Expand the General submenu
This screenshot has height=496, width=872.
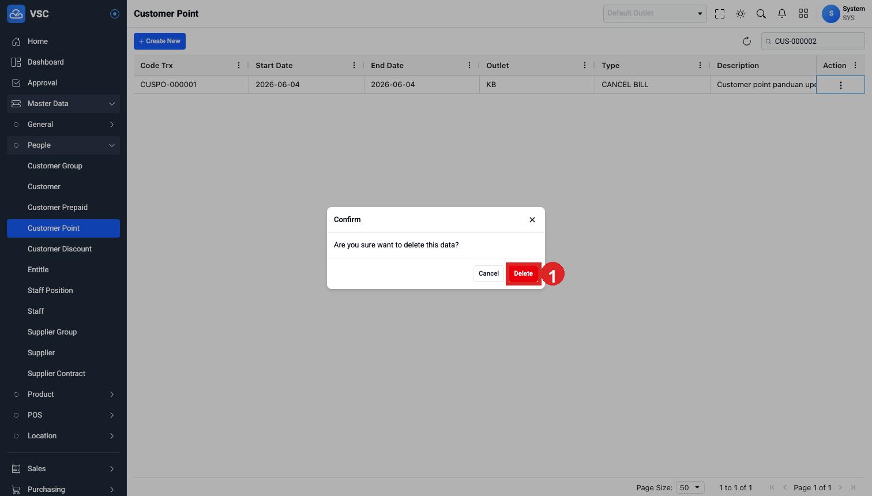(63, 125)
